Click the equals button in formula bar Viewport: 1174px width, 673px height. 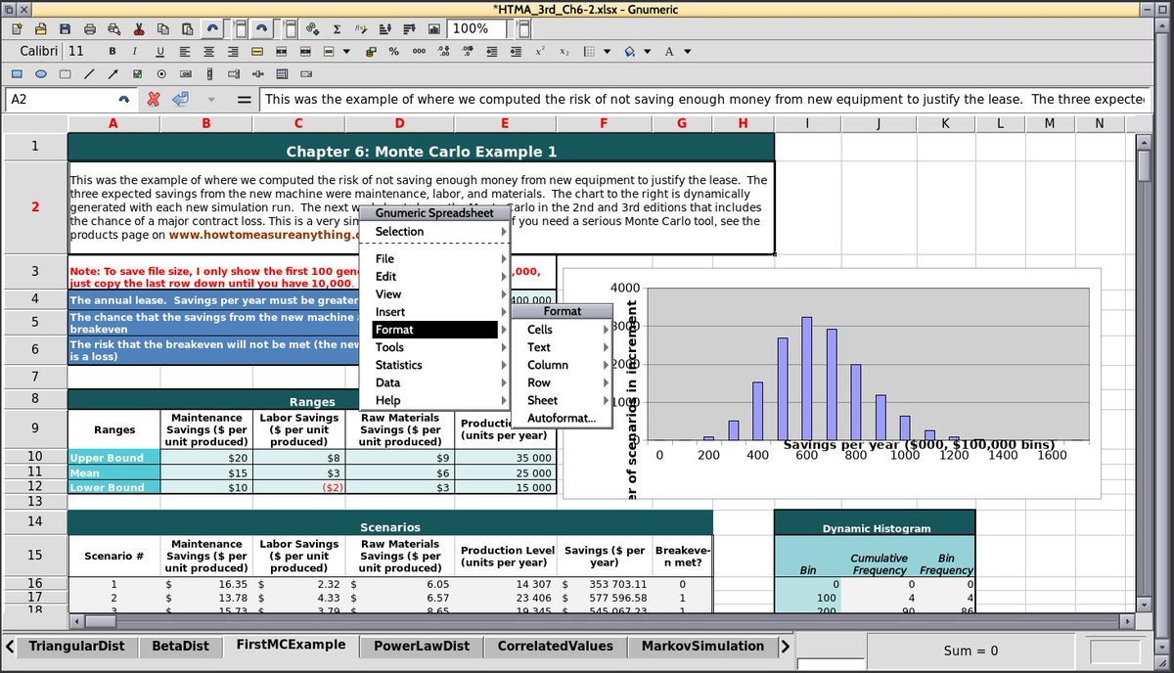[x=245, y=99]
